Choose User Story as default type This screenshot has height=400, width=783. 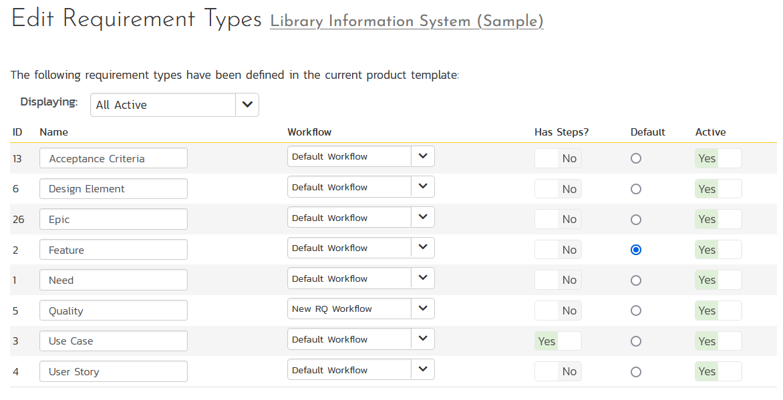tap(636, 371)
